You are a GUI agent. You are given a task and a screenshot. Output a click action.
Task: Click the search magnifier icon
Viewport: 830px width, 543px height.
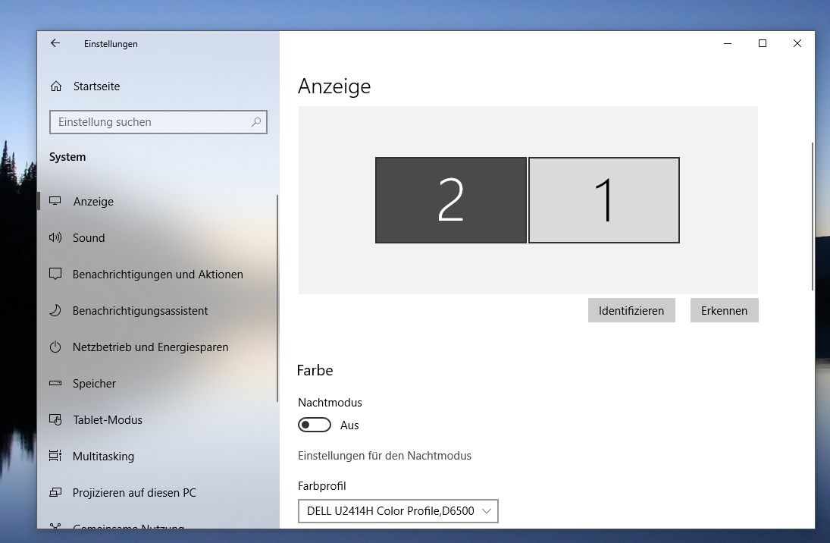coord(256,122)
